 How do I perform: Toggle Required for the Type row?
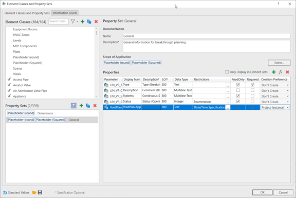click(x=252, y=85)
